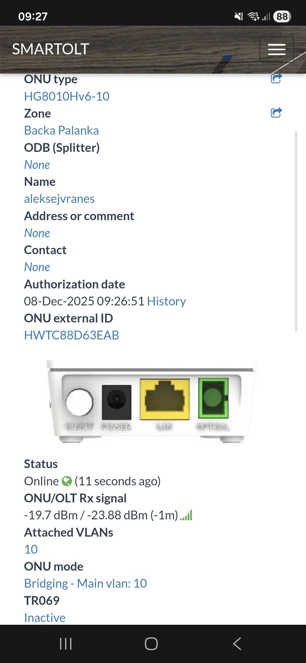Viewport: 306px width, 663px height.
Task: Click the ONU type share icon
Action: coord(276,78)
